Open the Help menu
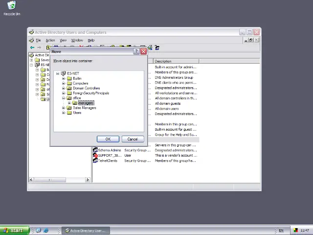The image size is (313, 235). coord(91,40)
